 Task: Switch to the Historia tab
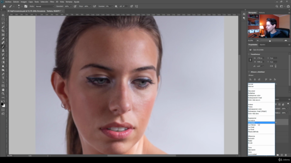tap(262, 13)
